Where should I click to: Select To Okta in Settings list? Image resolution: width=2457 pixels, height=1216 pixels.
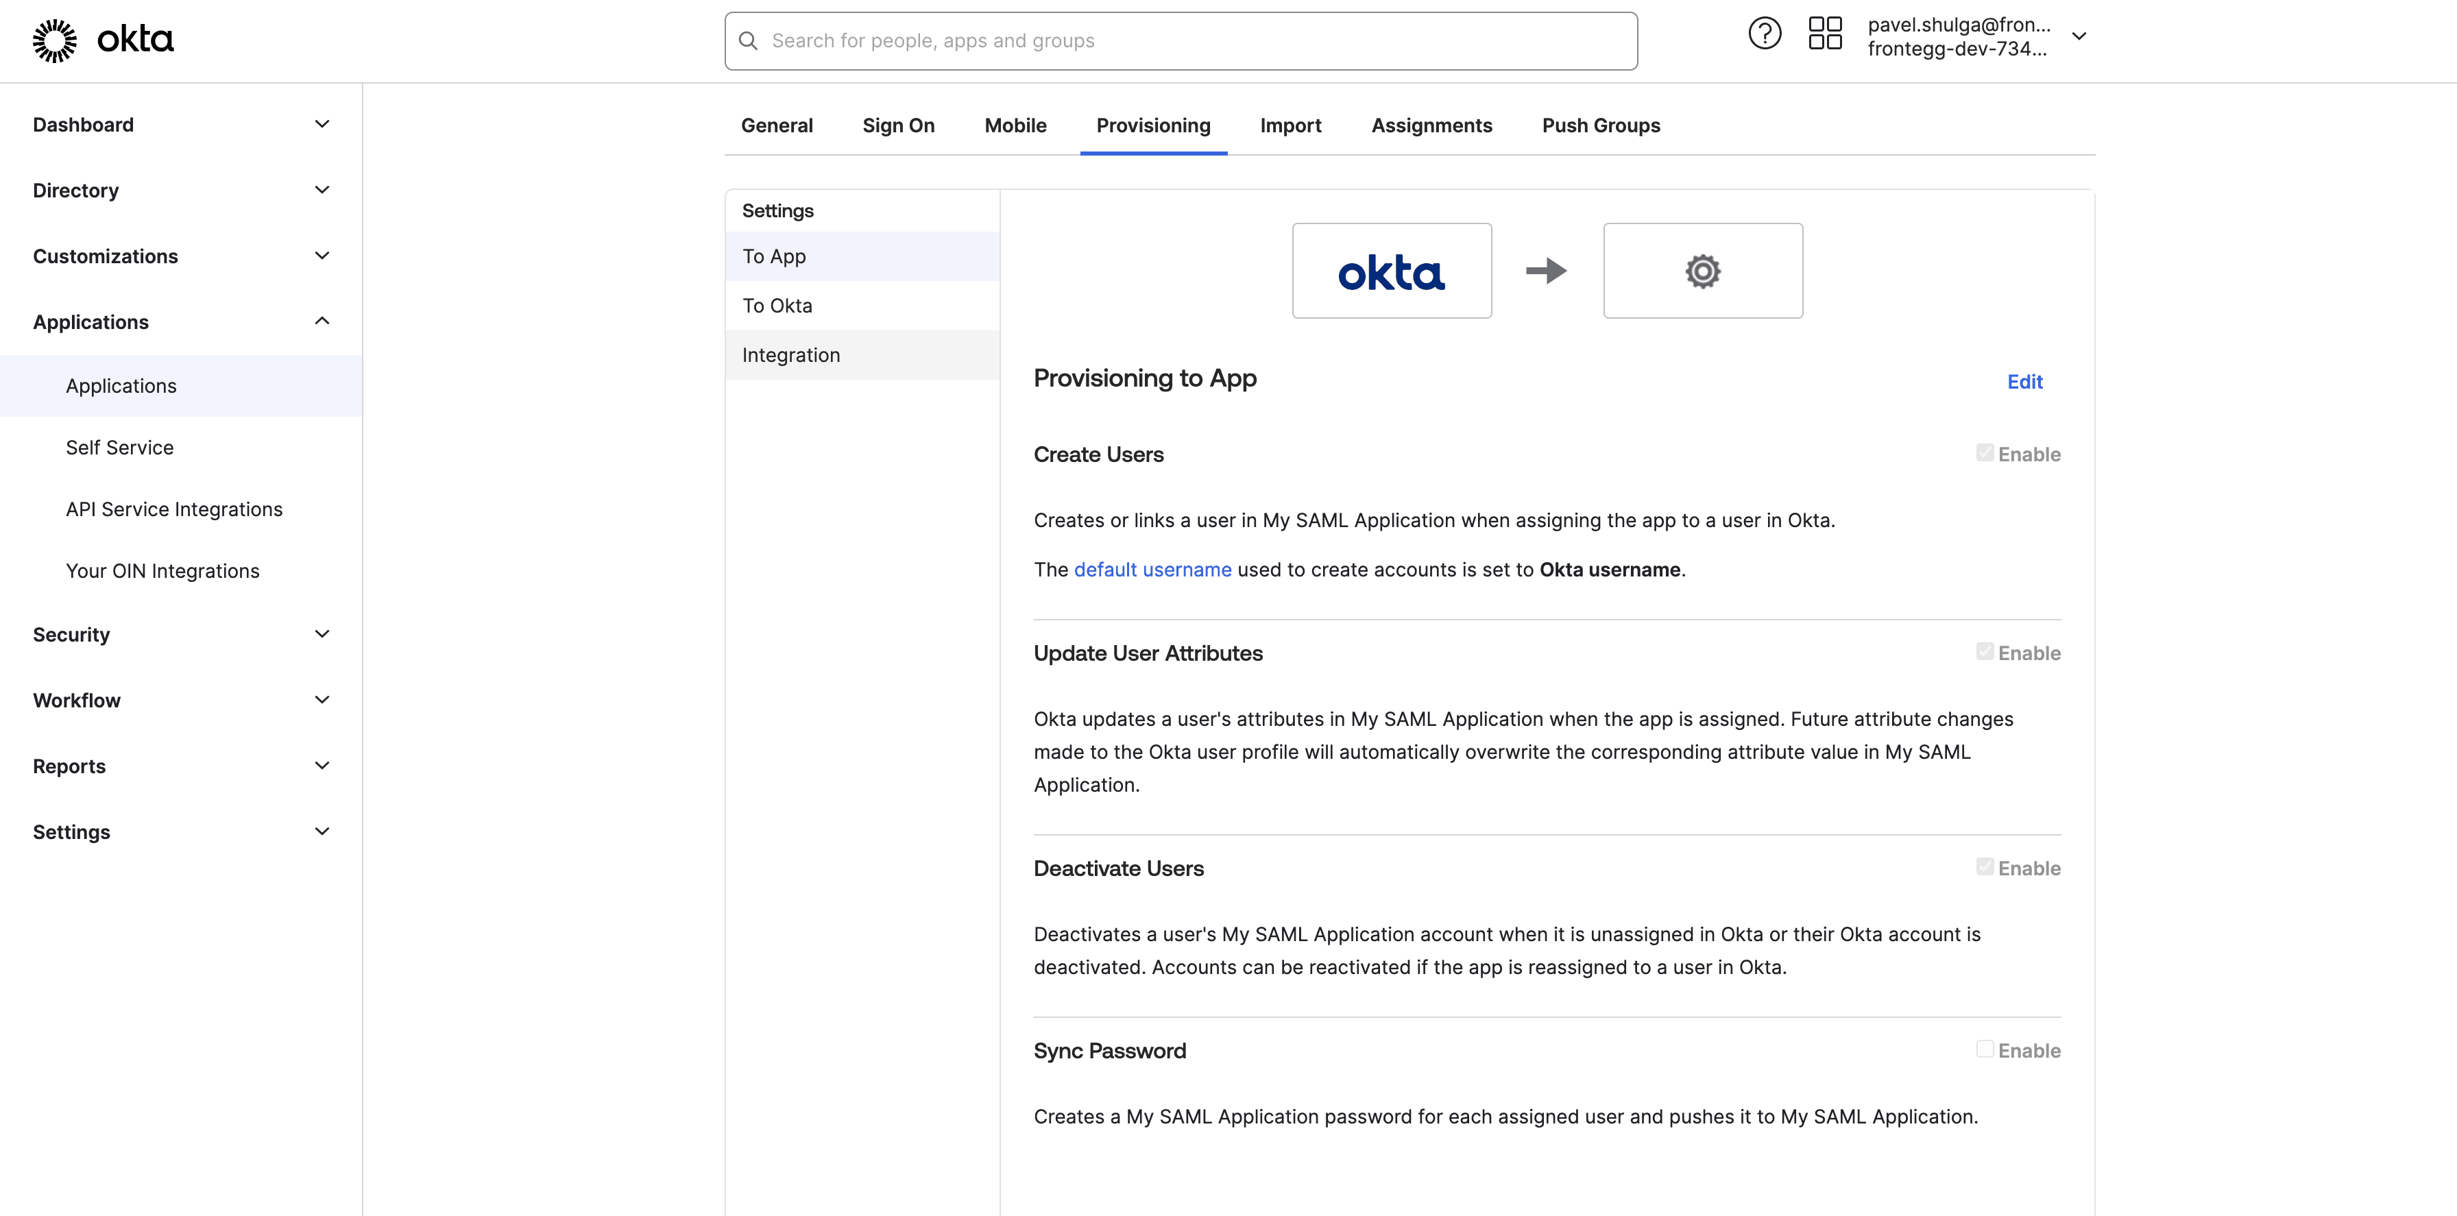point(862,306)
